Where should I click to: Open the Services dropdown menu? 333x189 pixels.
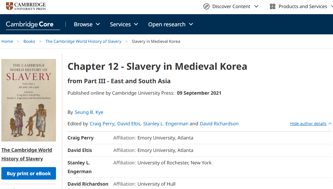124,24
